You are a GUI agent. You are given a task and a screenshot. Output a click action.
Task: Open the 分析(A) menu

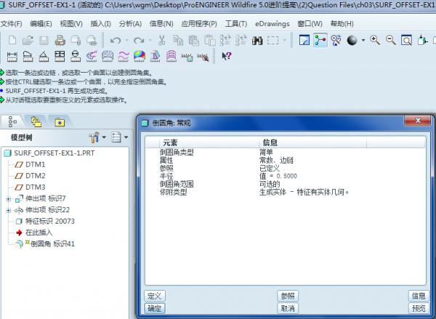tap(130, 24)
